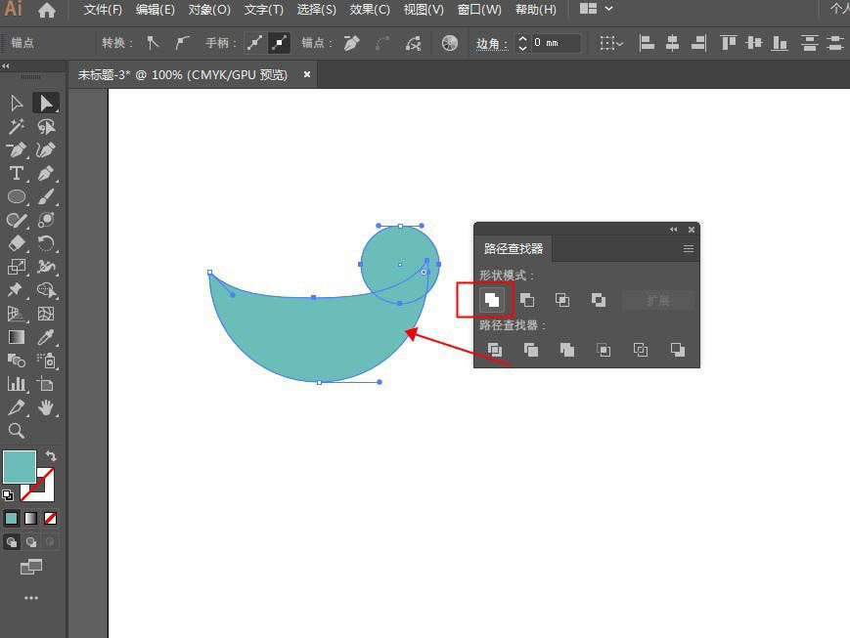Screen dimensions: 850x638
Task: Select the Eyedropper tool
Action: (x=46, y=337)
